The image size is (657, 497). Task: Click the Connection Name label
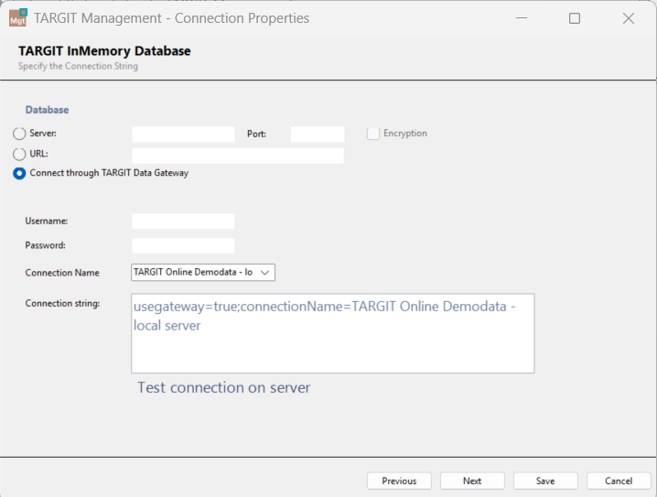point(62,273)
